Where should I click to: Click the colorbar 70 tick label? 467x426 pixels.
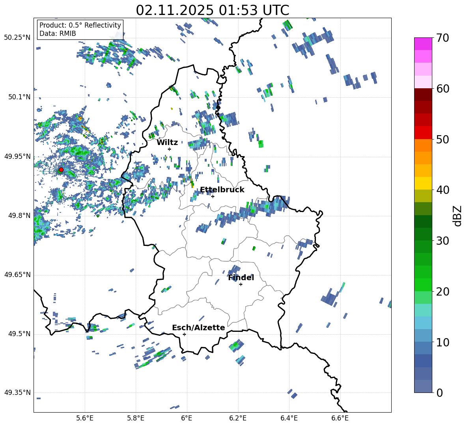[442, 38]
